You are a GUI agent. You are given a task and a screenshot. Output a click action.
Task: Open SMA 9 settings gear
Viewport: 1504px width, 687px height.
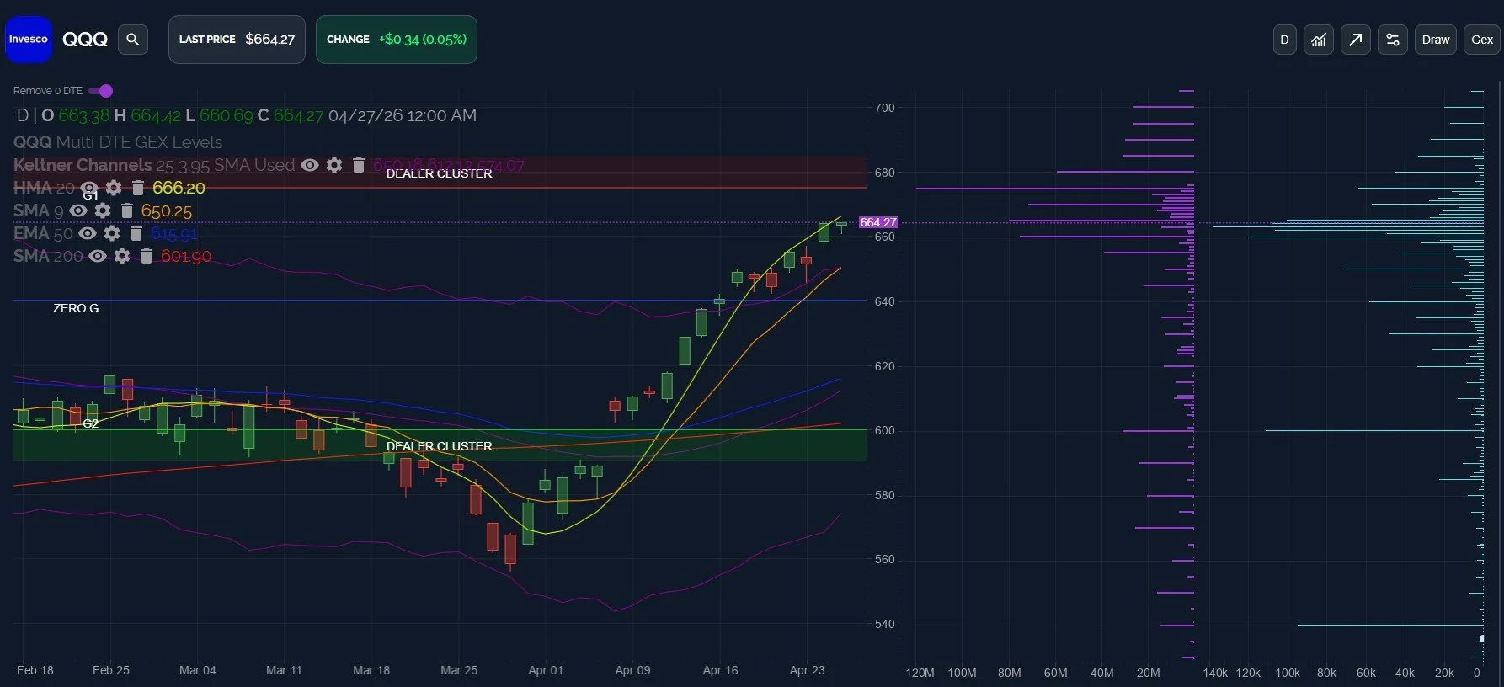(103, 210)
